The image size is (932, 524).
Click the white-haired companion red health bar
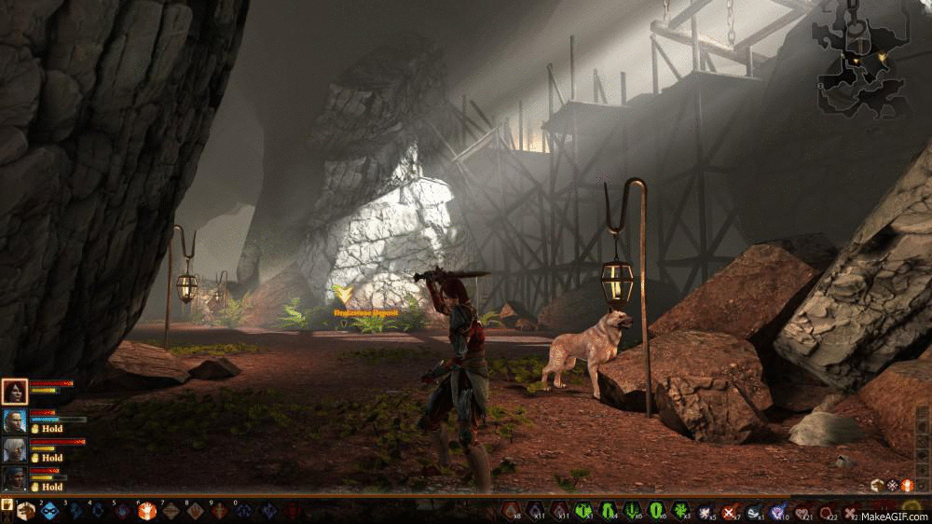click(58, 442)
